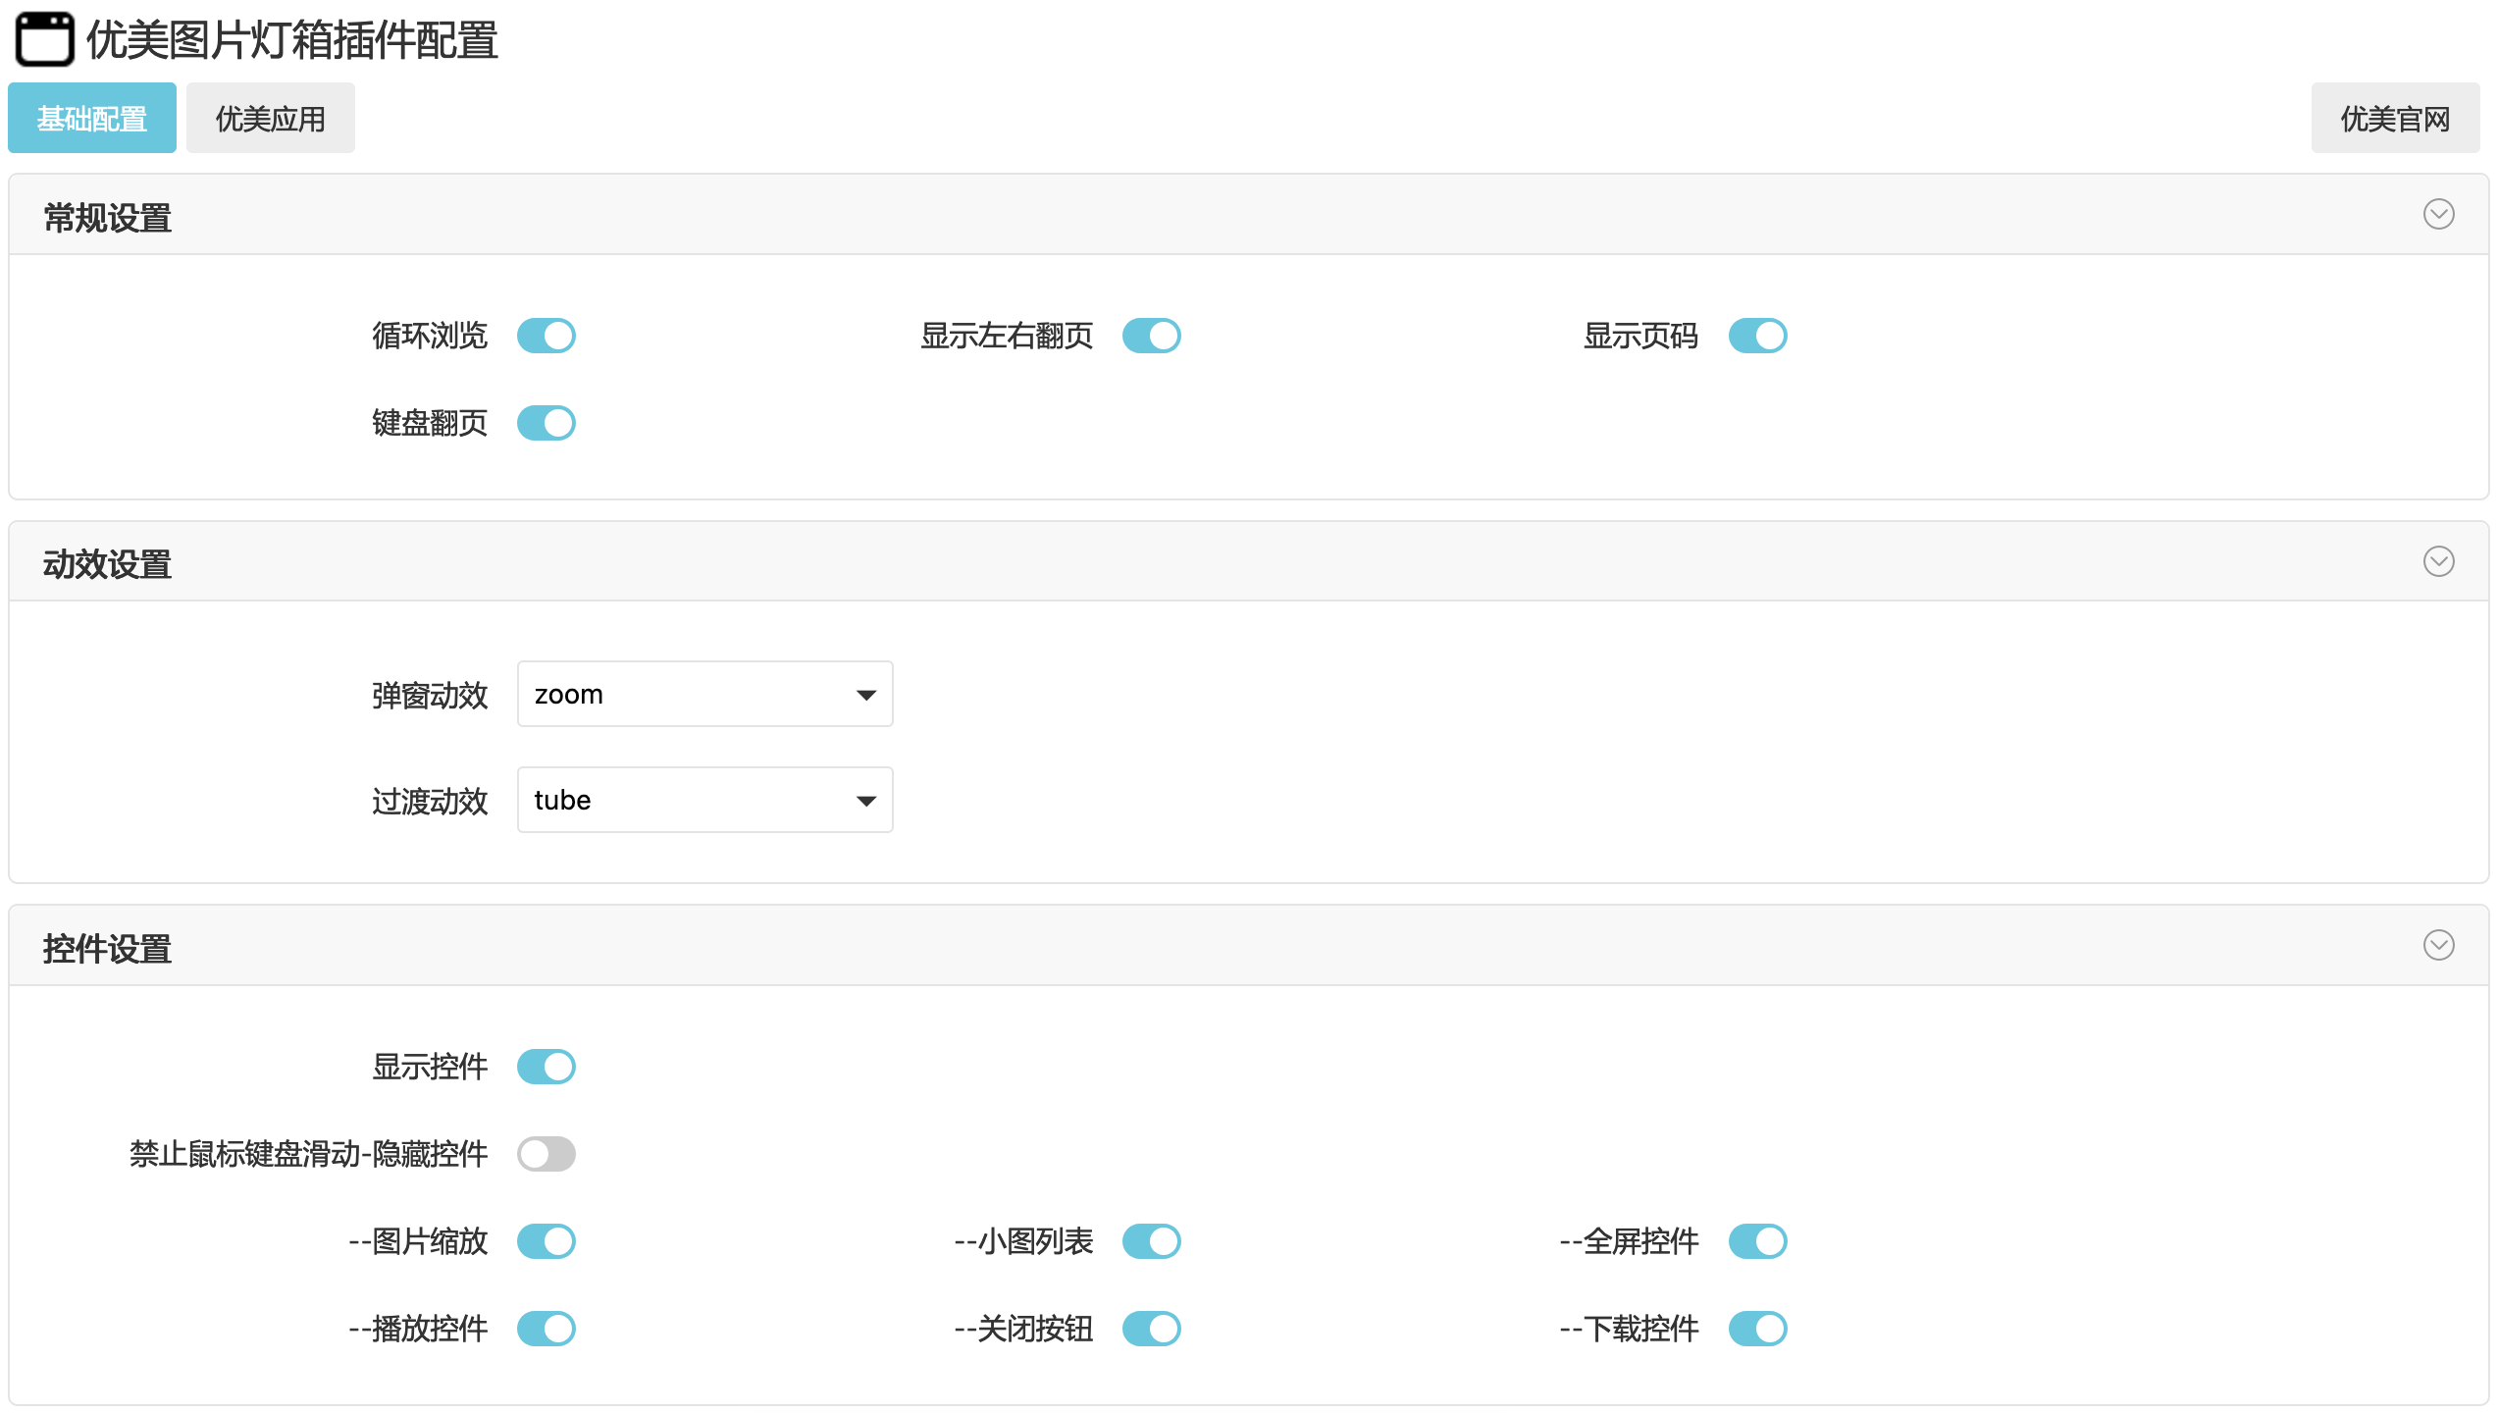Click the 常规设置 section header
Image resolution: width=2498 pixels, height=1413 pixels.
108,218
